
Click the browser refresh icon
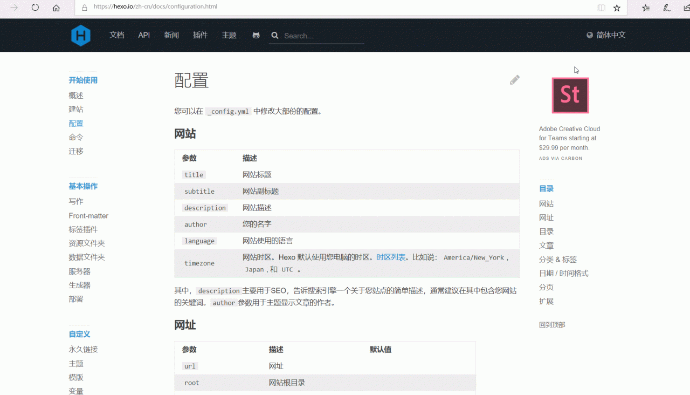pos(35,8)
